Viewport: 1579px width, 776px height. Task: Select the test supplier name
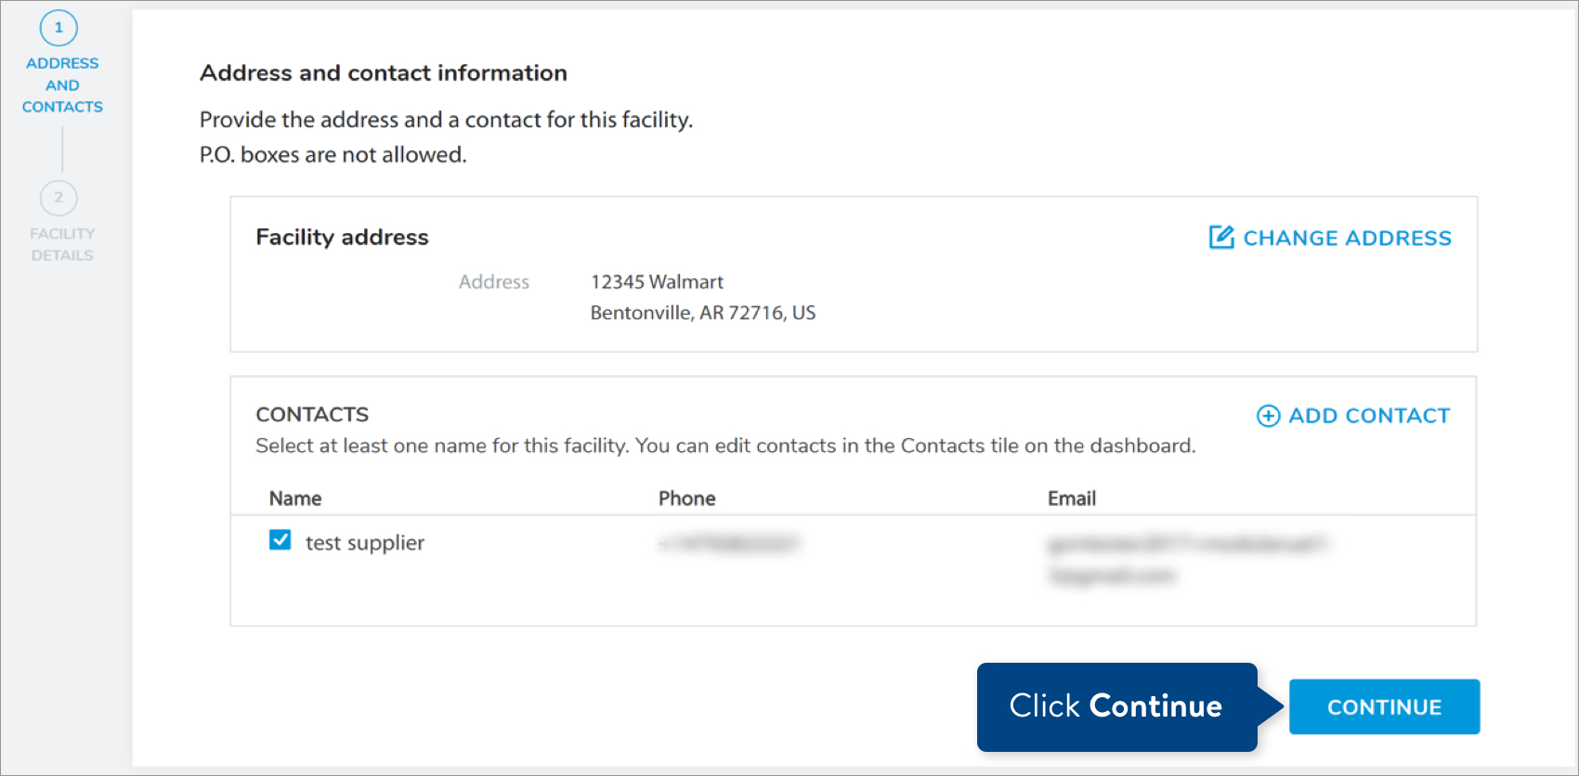(364, 542)
